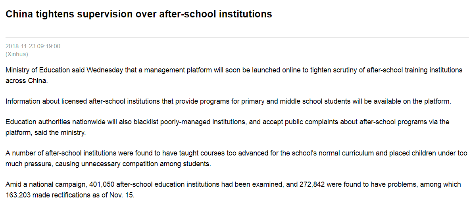Viewport: 469px width, 218px height.
Task: Click the phrase "Amid a national campaign"
Action: click(x=46, y=185)
